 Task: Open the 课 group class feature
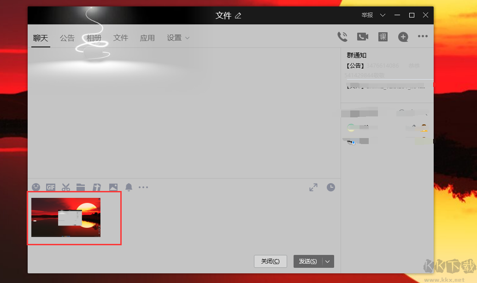pos(383,36)
